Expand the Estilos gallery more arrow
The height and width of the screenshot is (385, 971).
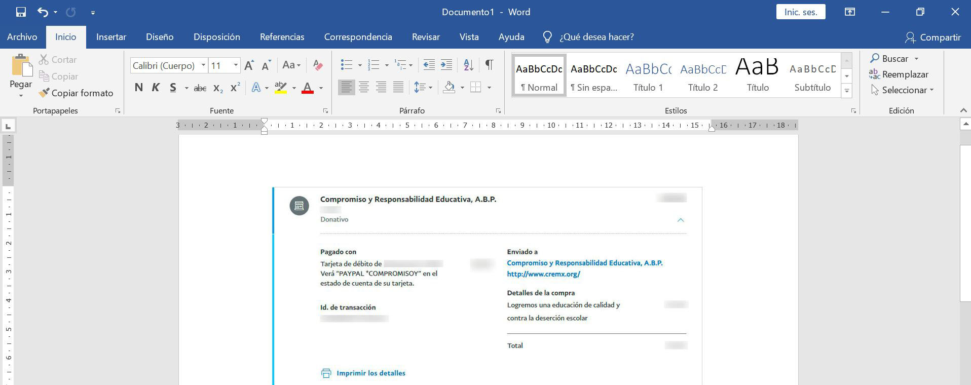(846, 91)
